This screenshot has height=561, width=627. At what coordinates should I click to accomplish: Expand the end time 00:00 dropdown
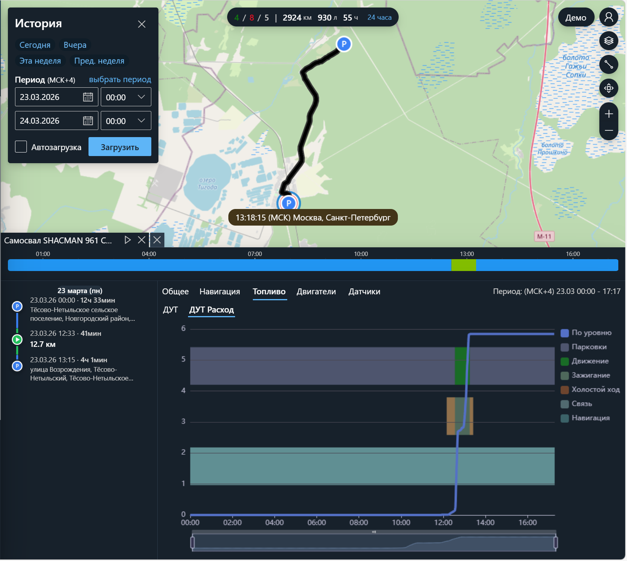click(126, 121)
